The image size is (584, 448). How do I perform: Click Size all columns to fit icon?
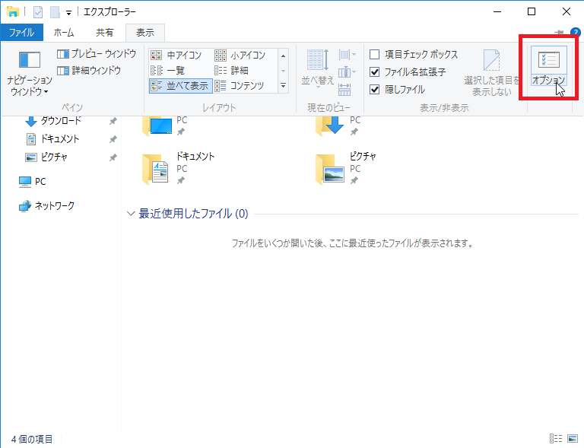[344, 90]
